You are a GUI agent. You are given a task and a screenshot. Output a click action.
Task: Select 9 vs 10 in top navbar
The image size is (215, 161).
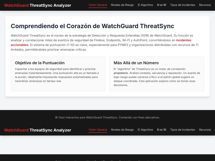tap(162, 5)
